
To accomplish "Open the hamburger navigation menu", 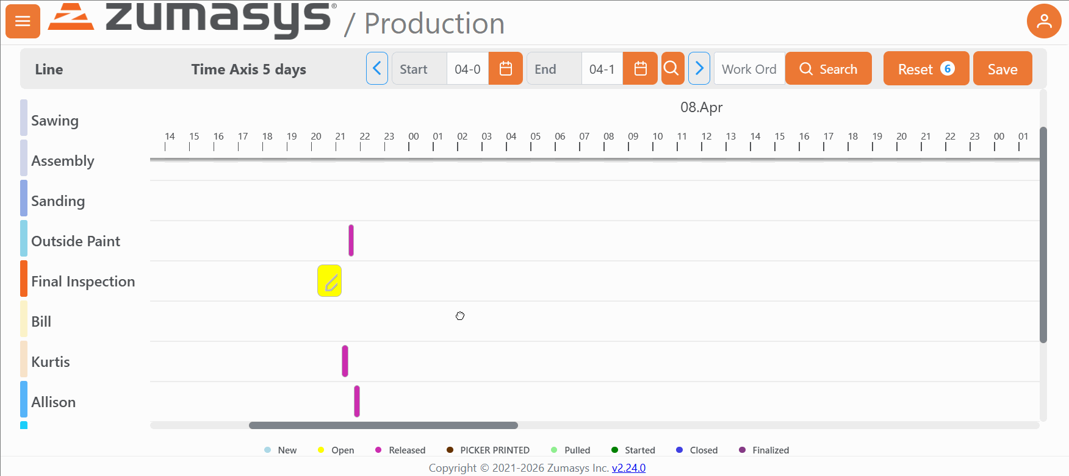I will pyautogui.click(x=23, y=21).
